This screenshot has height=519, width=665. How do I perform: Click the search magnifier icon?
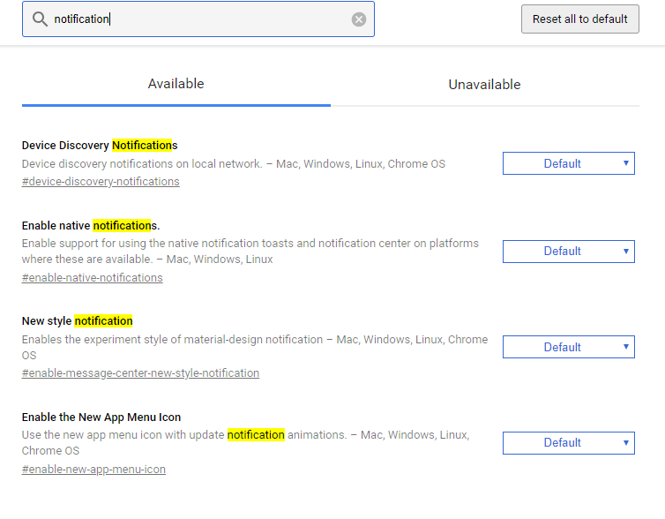coord(39,19)
